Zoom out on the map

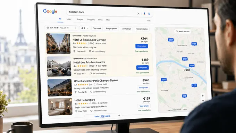click(203, 100)
